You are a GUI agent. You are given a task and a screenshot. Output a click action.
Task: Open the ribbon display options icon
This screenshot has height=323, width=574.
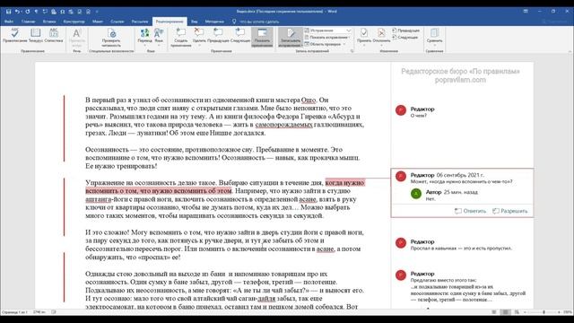coord(526,12)
